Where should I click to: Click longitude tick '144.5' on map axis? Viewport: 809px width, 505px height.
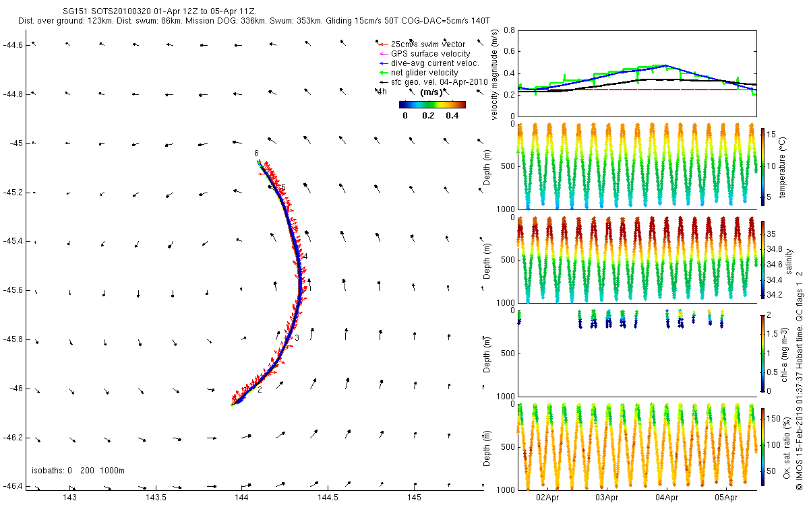328,498
